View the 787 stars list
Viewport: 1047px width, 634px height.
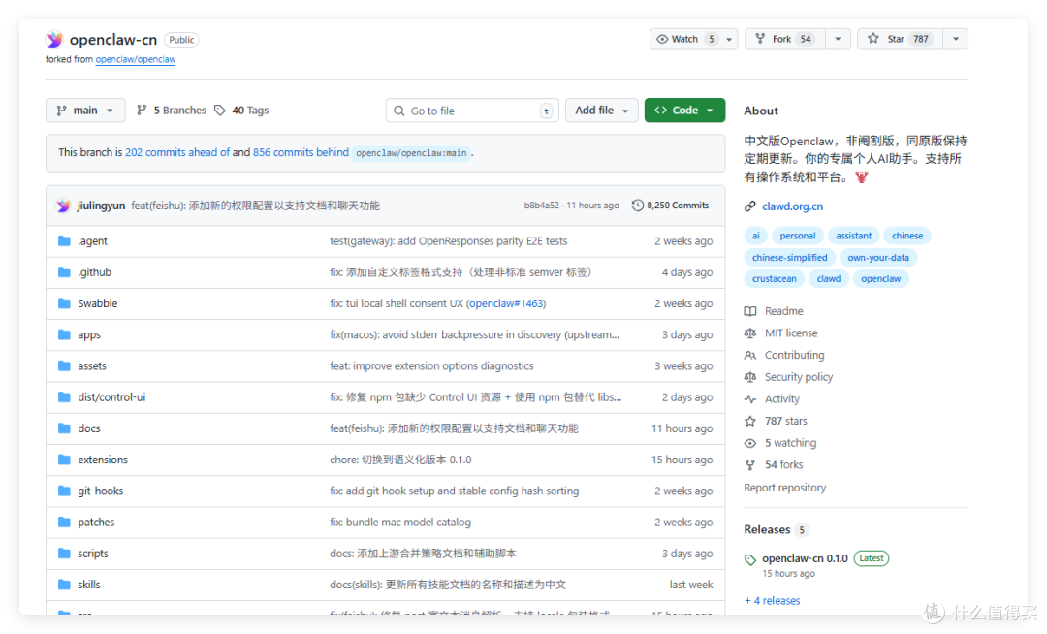coord(786,421)
